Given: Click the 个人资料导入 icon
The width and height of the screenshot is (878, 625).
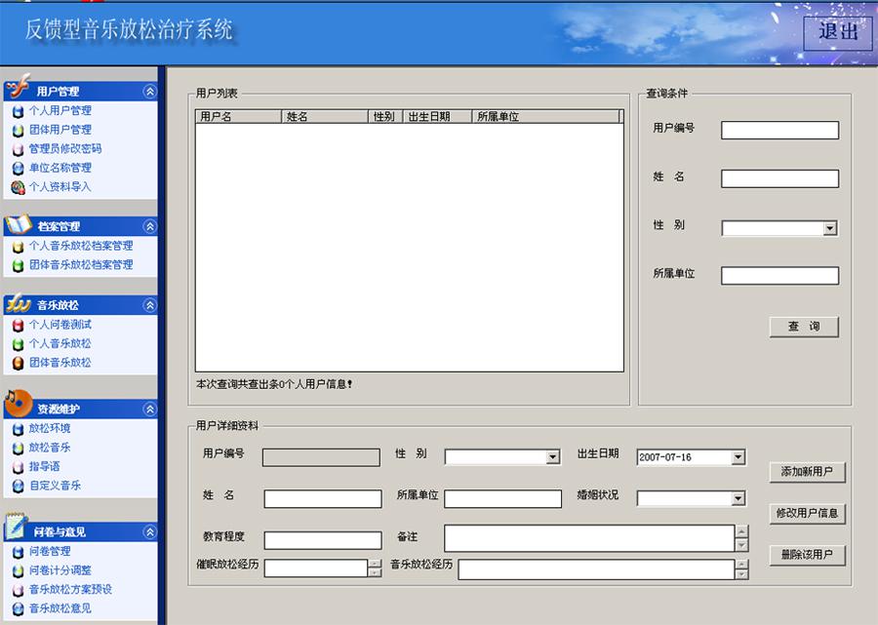Looking at the screenshot, I should (x=18, y=187).
